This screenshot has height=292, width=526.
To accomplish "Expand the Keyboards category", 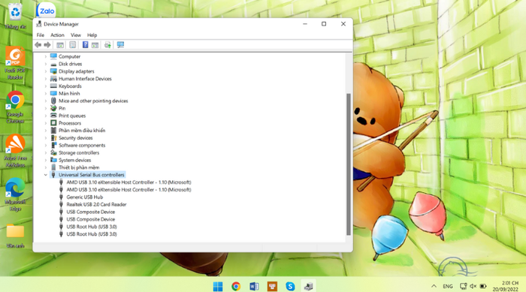I will pyautogui.click(x=46, y=86).
